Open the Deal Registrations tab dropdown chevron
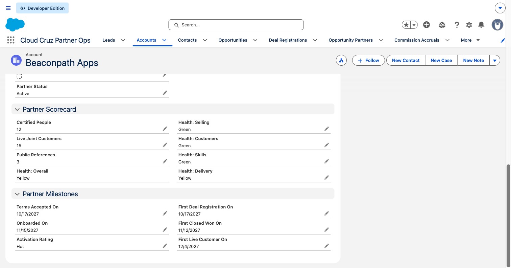 pos(315,40)
